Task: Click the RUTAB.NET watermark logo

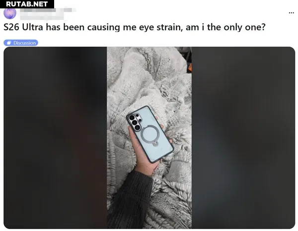Action: [27, 4]
